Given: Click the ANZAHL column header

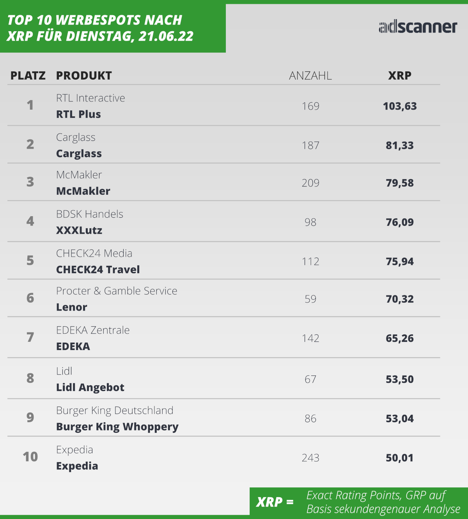Looking at the screenshot, I should 310,76.
